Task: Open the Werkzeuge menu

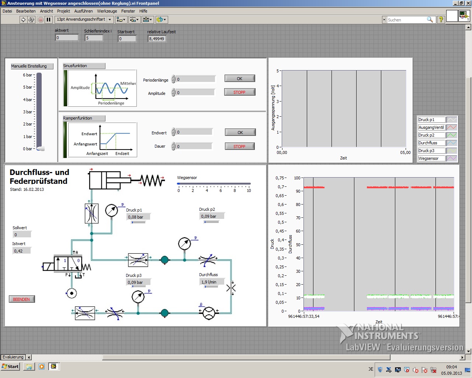Action: pyautogui.click(x=107, y=11)
